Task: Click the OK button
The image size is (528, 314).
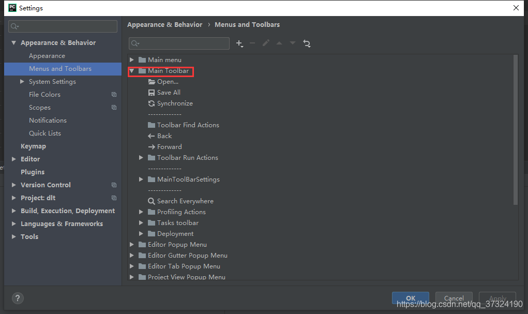Action: click(x=410, y=298)
